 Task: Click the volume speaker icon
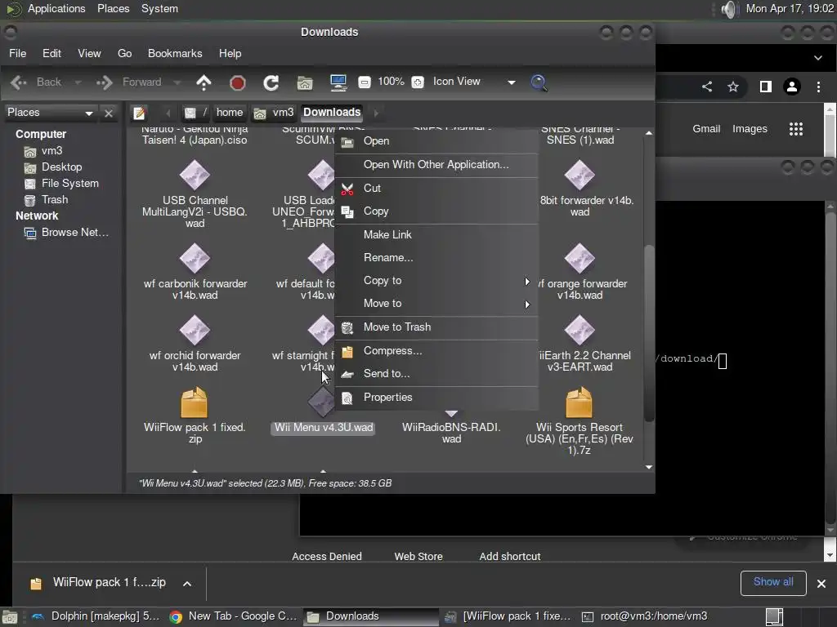pyautogui.click(x=729, y=9)
